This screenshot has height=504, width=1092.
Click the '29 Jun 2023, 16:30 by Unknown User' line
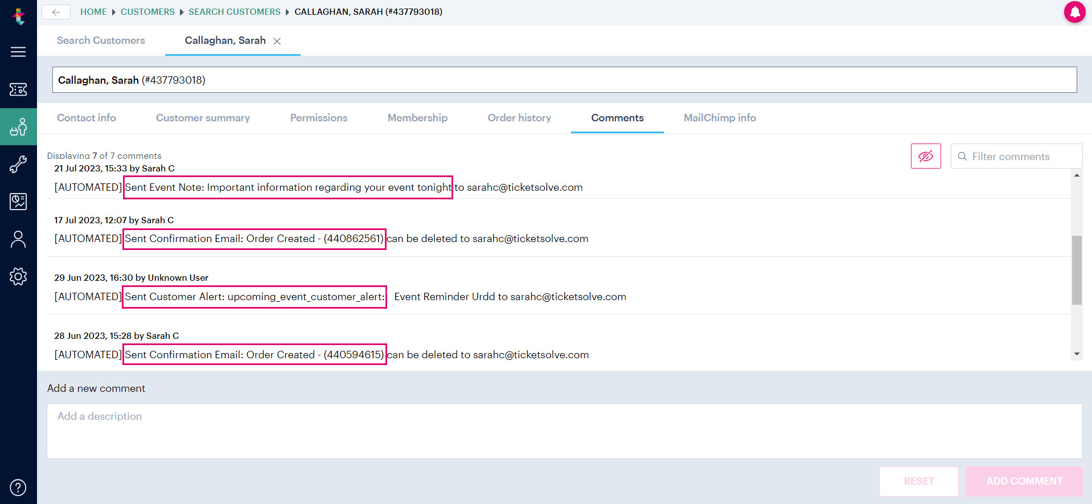point(131,278)
